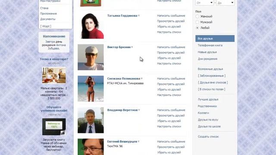Select the Женский gender radio button

point(198,16)
